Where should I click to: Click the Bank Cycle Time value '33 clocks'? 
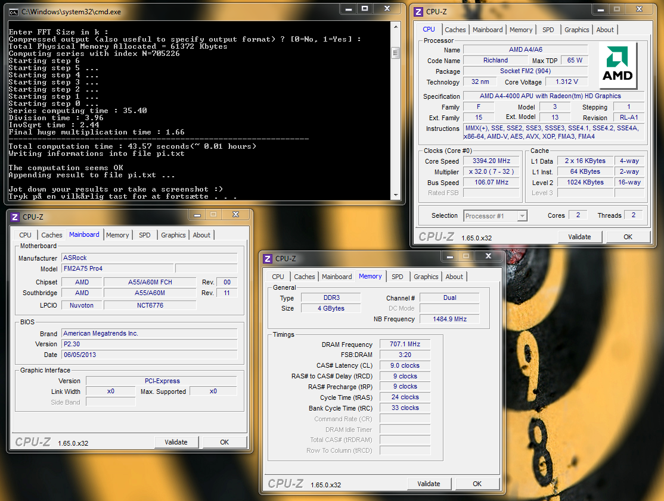click(x=405, y=408)
